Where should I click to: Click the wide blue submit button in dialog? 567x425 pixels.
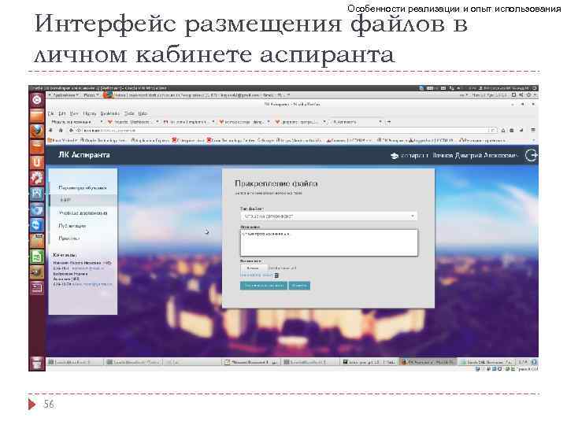point(264,286)
